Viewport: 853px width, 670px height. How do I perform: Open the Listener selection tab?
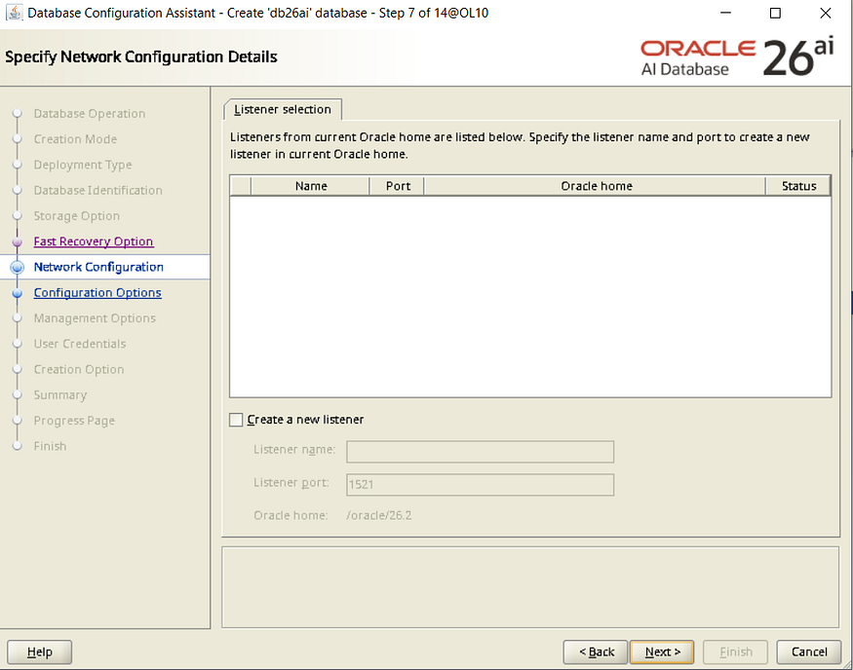pyautogui.click(x=283, y=109)
